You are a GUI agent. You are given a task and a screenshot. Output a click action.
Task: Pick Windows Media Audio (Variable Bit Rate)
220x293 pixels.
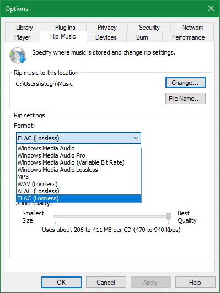[x=78, y=162]
